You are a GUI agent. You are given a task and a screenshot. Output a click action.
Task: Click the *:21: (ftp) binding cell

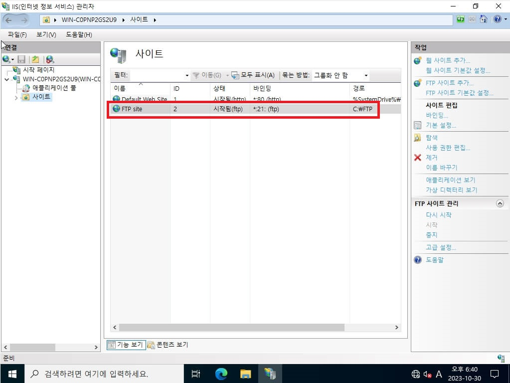pos(266,109)
